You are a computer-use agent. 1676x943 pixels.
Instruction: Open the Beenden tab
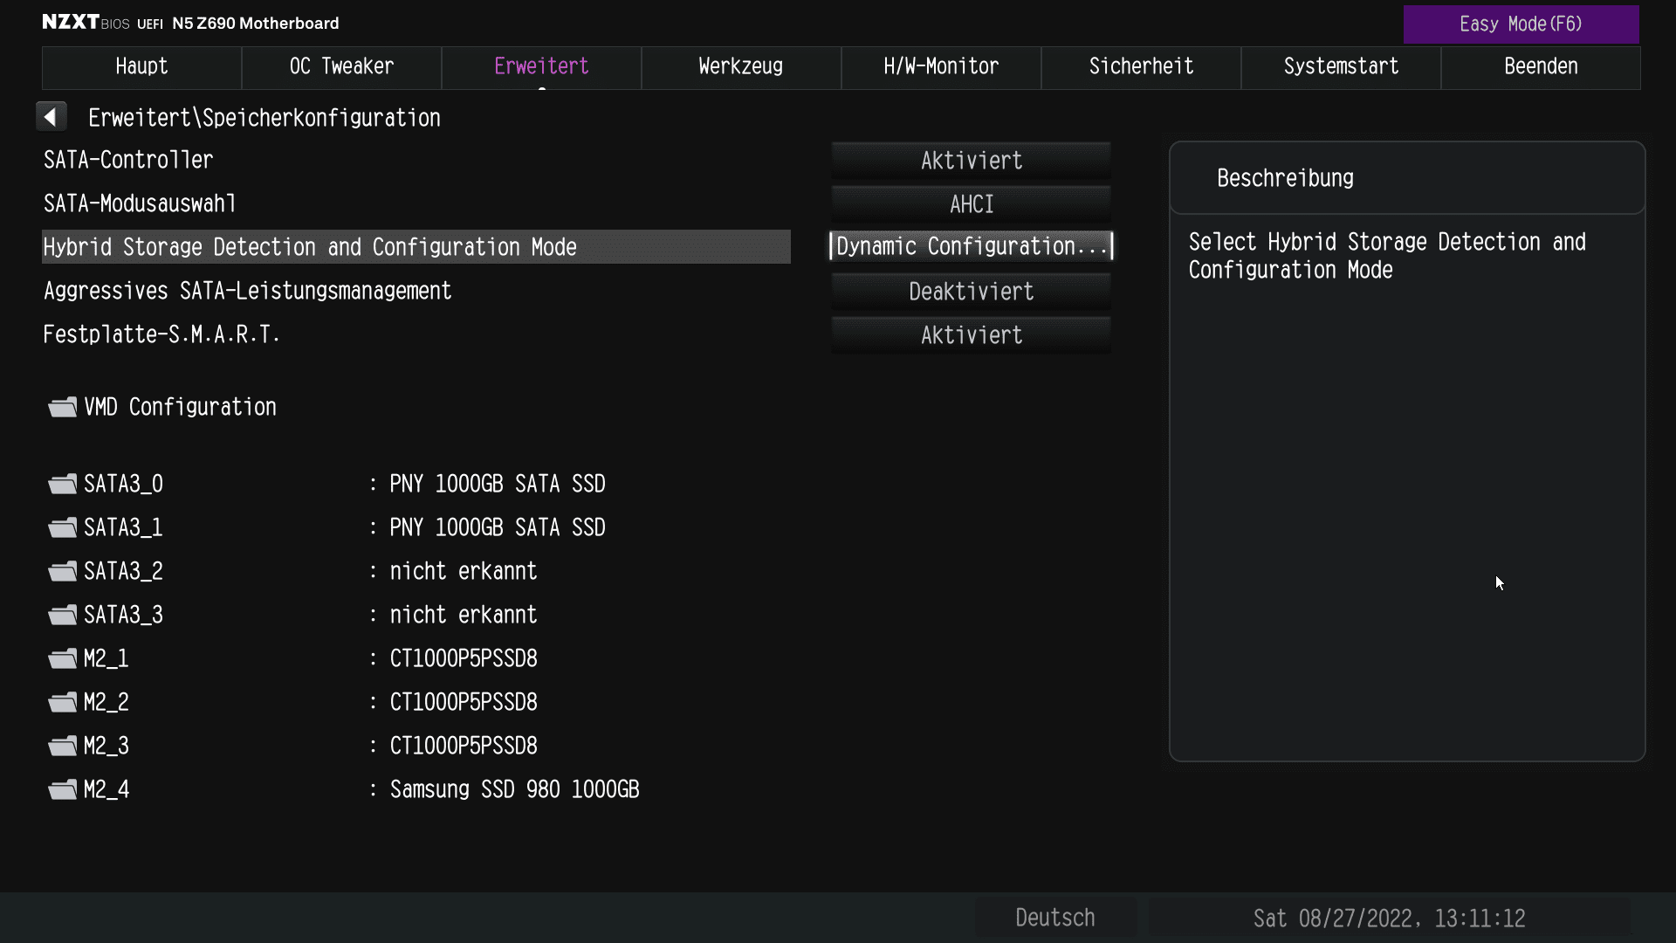tap(1541, 67)
